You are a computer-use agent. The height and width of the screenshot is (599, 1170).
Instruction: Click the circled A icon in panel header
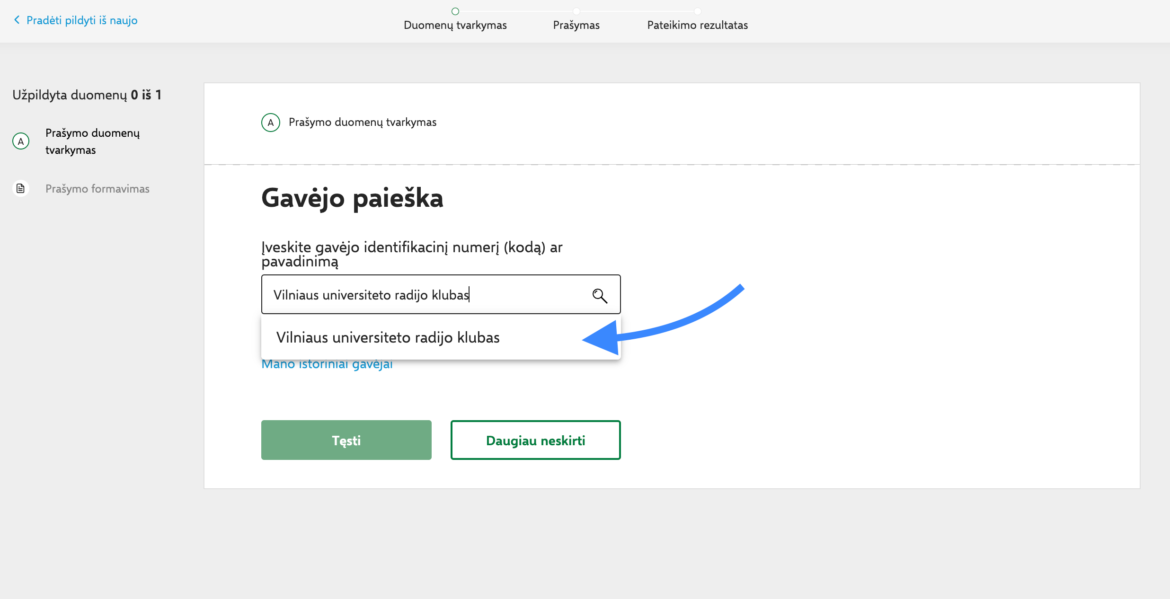[271, 122]
